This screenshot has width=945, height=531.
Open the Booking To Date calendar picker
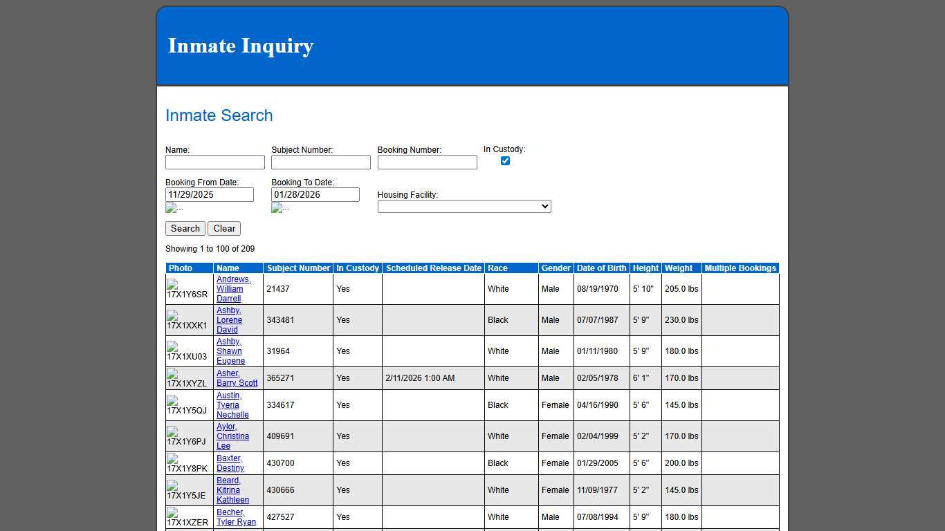(x=277, y=207)
